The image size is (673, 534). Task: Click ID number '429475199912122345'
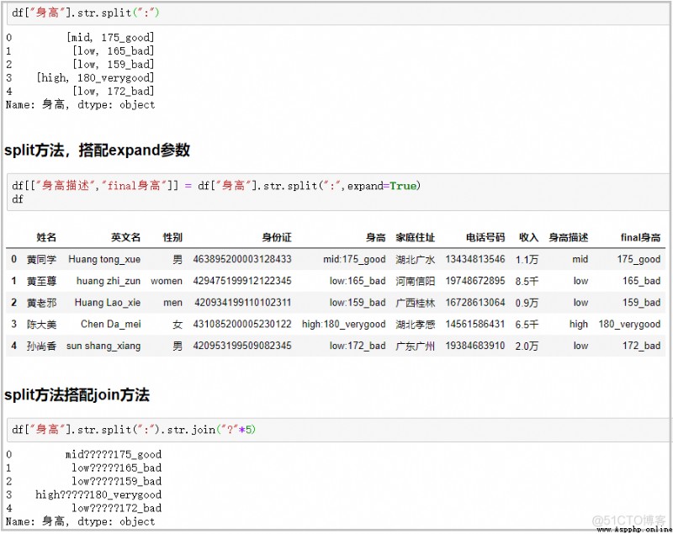pos(242,281)
